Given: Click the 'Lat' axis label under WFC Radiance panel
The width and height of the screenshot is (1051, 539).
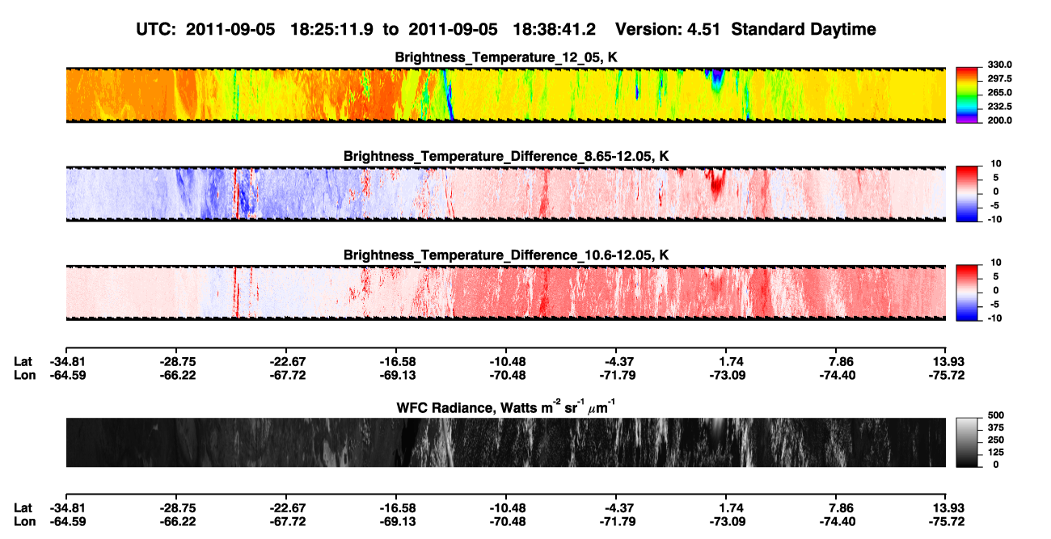Looking at the screenshot, I should 23,507.
